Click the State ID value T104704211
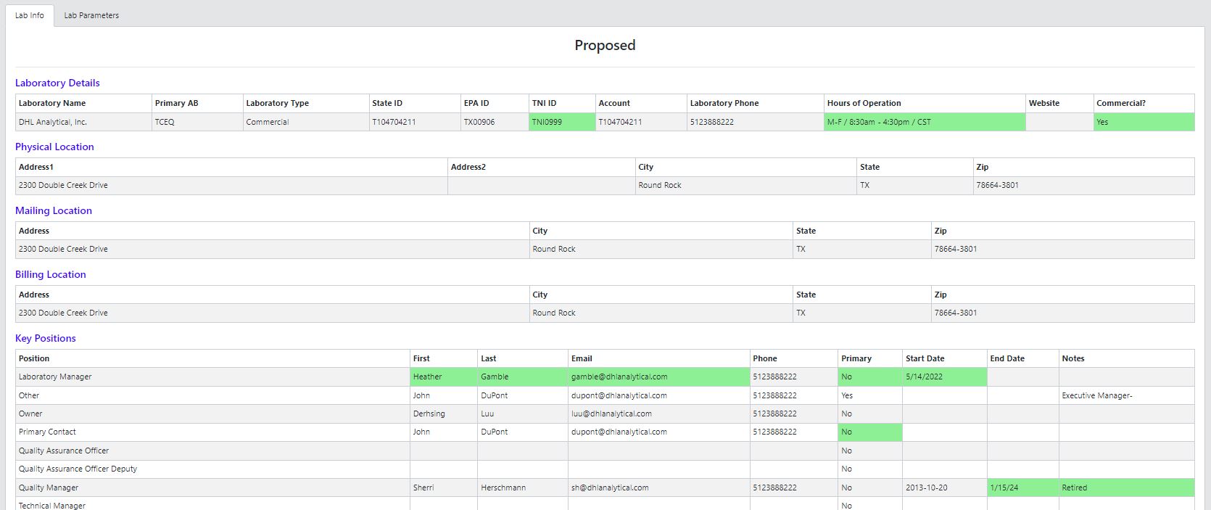Image resolution: width=1211 pixels, height=510 pixels. tap(415, 122)
